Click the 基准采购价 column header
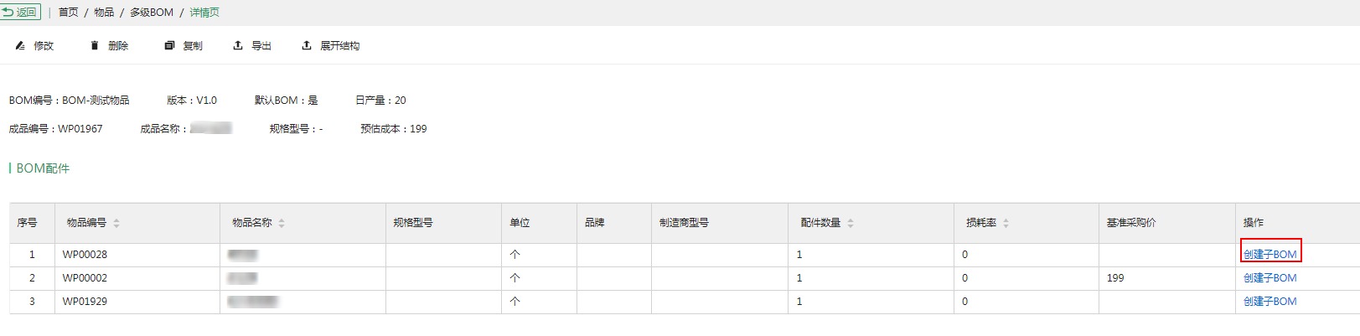 click(1131, 223)
